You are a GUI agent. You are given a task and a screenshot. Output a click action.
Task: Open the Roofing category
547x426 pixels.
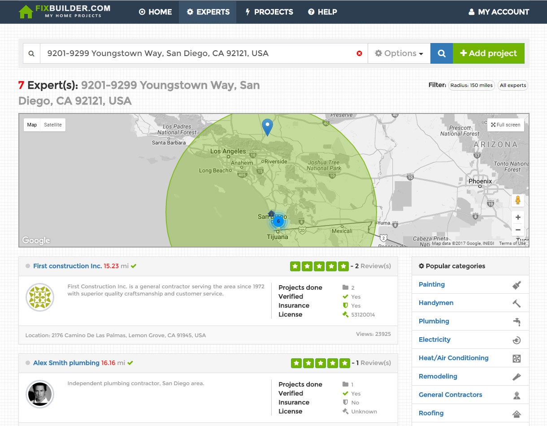pos(431,413)
